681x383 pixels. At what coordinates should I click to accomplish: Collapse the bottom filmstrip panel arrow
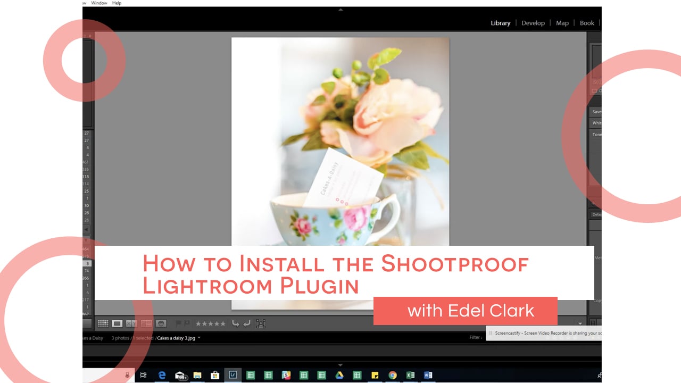tap(340, 365)
